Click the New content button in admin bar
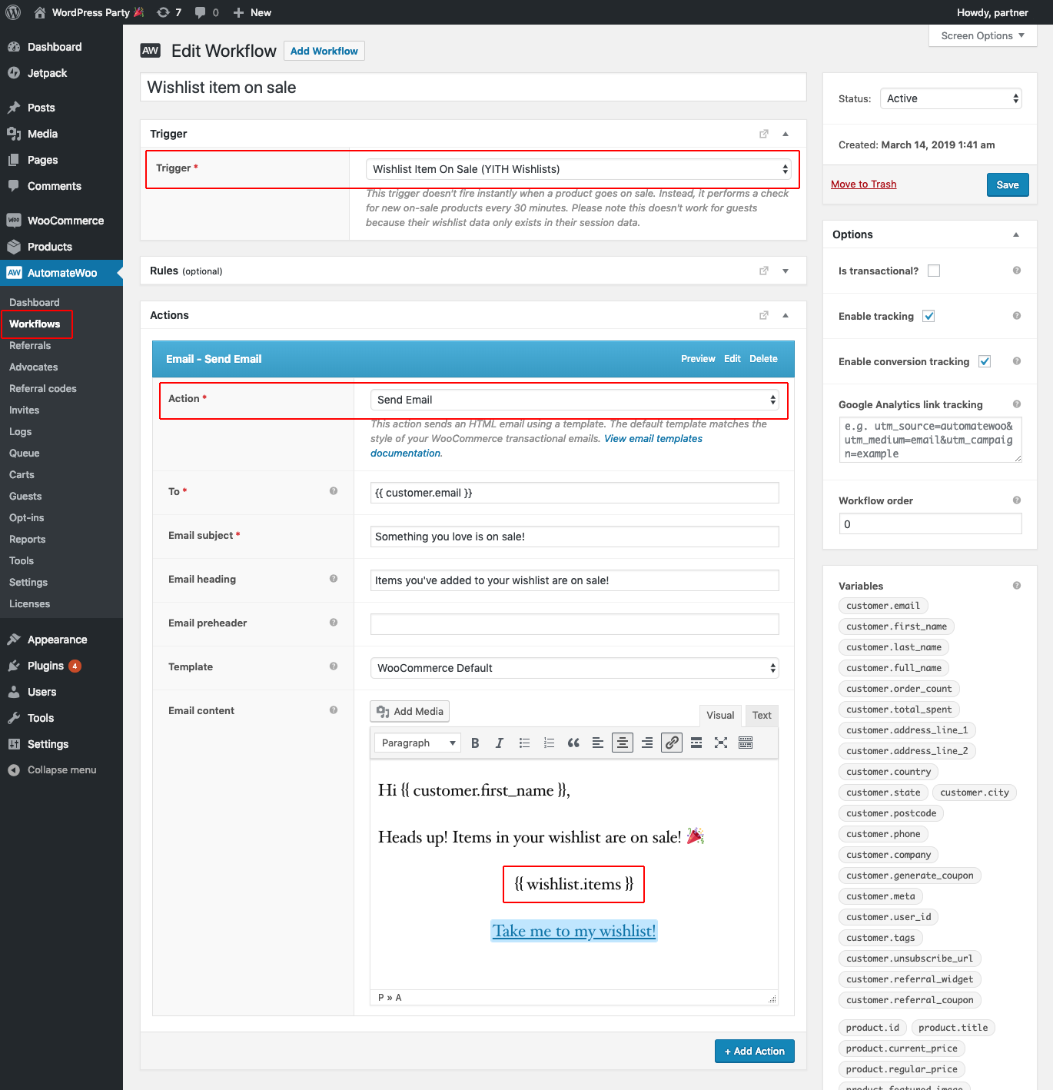Image resolution: width=1053 pixels, height=1090 pixels. (252, 12)
